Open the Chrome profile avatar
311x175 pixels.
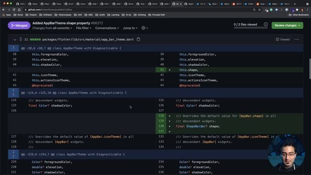tap(302, 10)
